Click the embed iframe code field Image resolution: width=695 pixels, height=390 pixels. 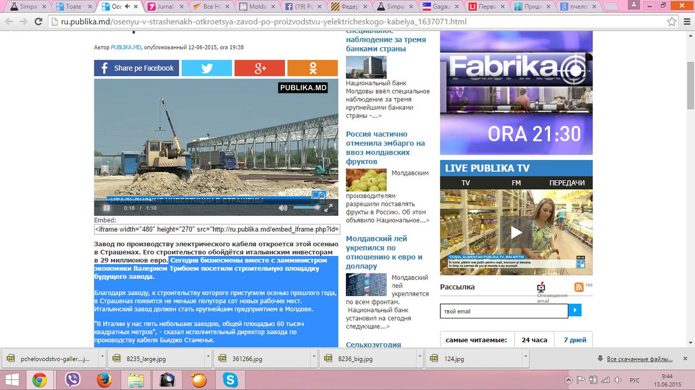coord(217,229)
